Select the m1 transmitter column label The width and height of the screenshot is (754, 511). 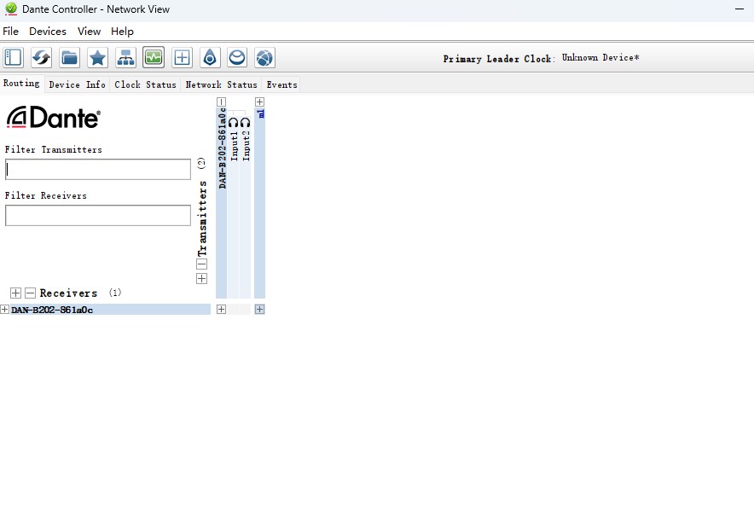261,114
